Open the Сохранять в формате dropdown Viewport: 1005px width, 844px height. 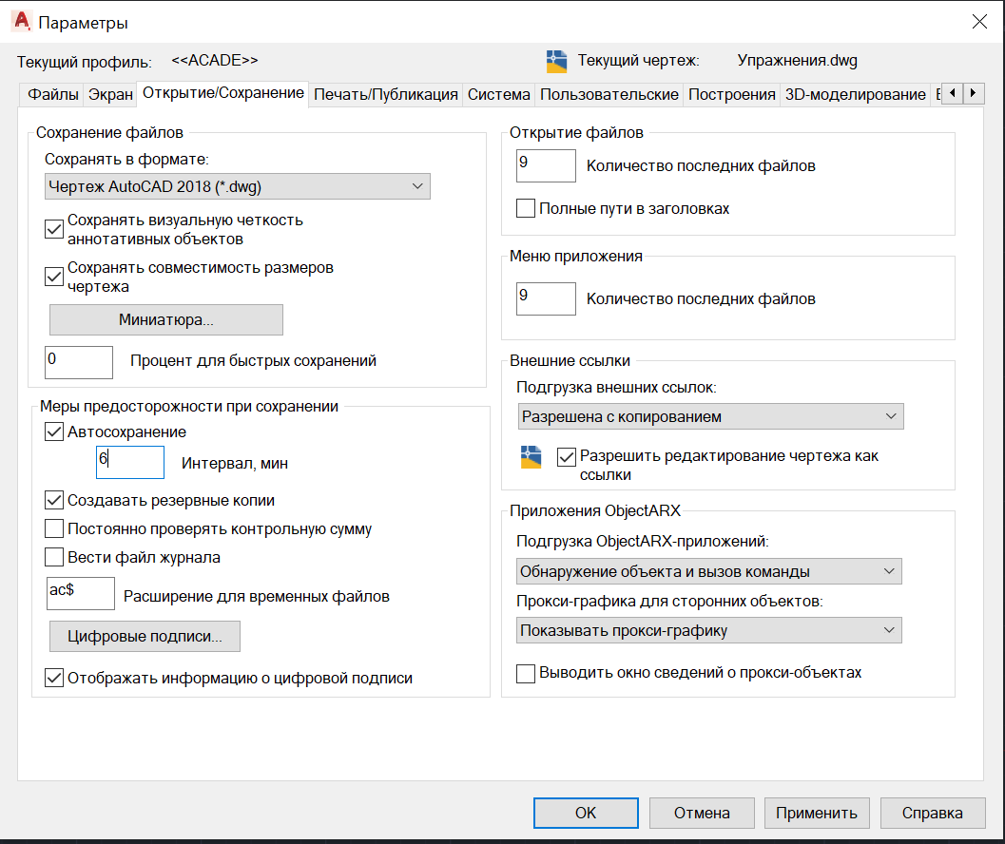coord(237,186)
